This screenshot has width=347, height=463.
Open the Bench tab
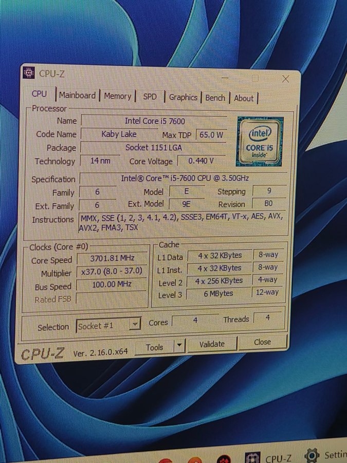pyautogui.click(x=215, y=98)
